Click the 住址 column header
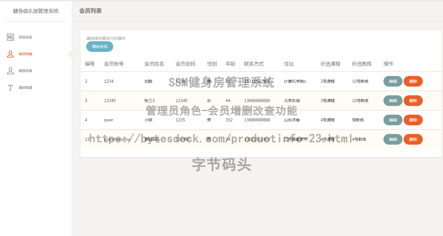The width and height of the screenshot is (443, 236). [289, 64]
